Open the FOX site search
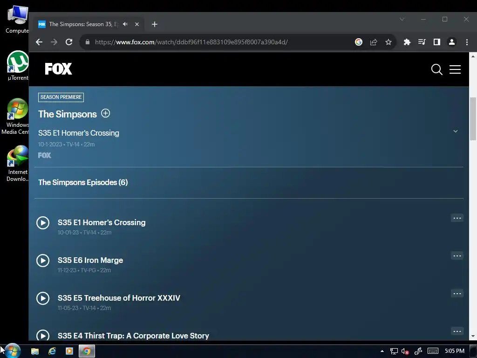Image resolution: width=477 pixels, height=358 pixels. coord(436,69)
